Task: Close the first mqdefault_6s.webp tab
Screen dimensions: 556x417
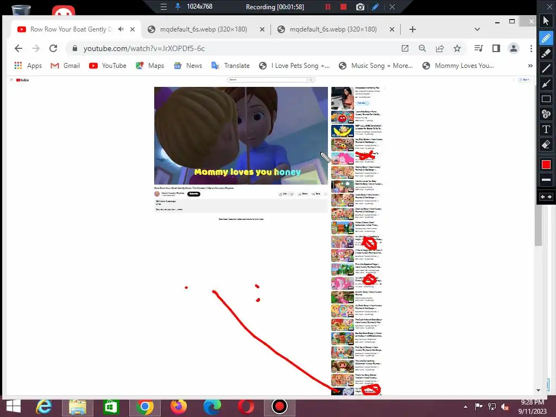Action: click(262, 29)
